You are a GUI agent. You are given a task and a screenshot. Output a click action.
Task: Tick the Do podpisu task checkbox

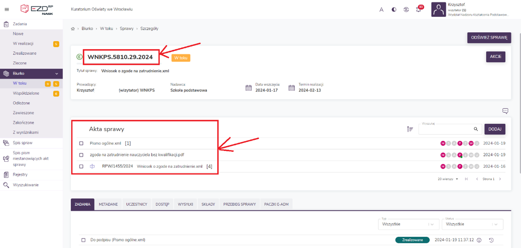coord(83,240)
